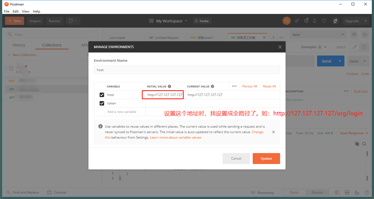Open the tab options three-dot icon
The image size is (374, 199).
click(x=281, y=37)
